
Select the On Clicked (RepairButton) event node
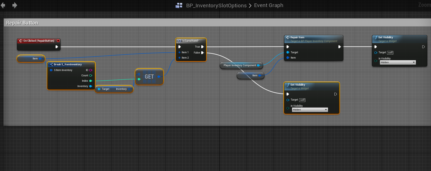38,41
